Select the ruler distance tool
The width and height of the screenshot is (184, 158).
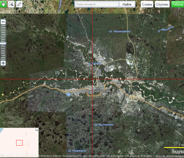coord(19,4)
